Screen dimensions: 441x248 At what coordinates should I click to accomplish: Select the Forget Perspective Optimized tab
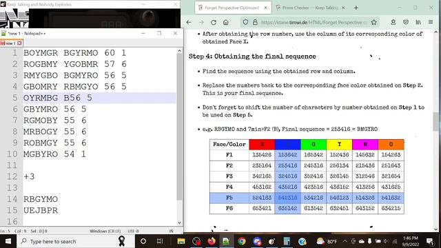(x=233, y=8)
